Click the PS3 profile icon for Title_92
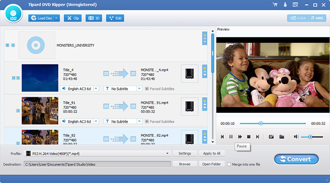 [190, 138]
